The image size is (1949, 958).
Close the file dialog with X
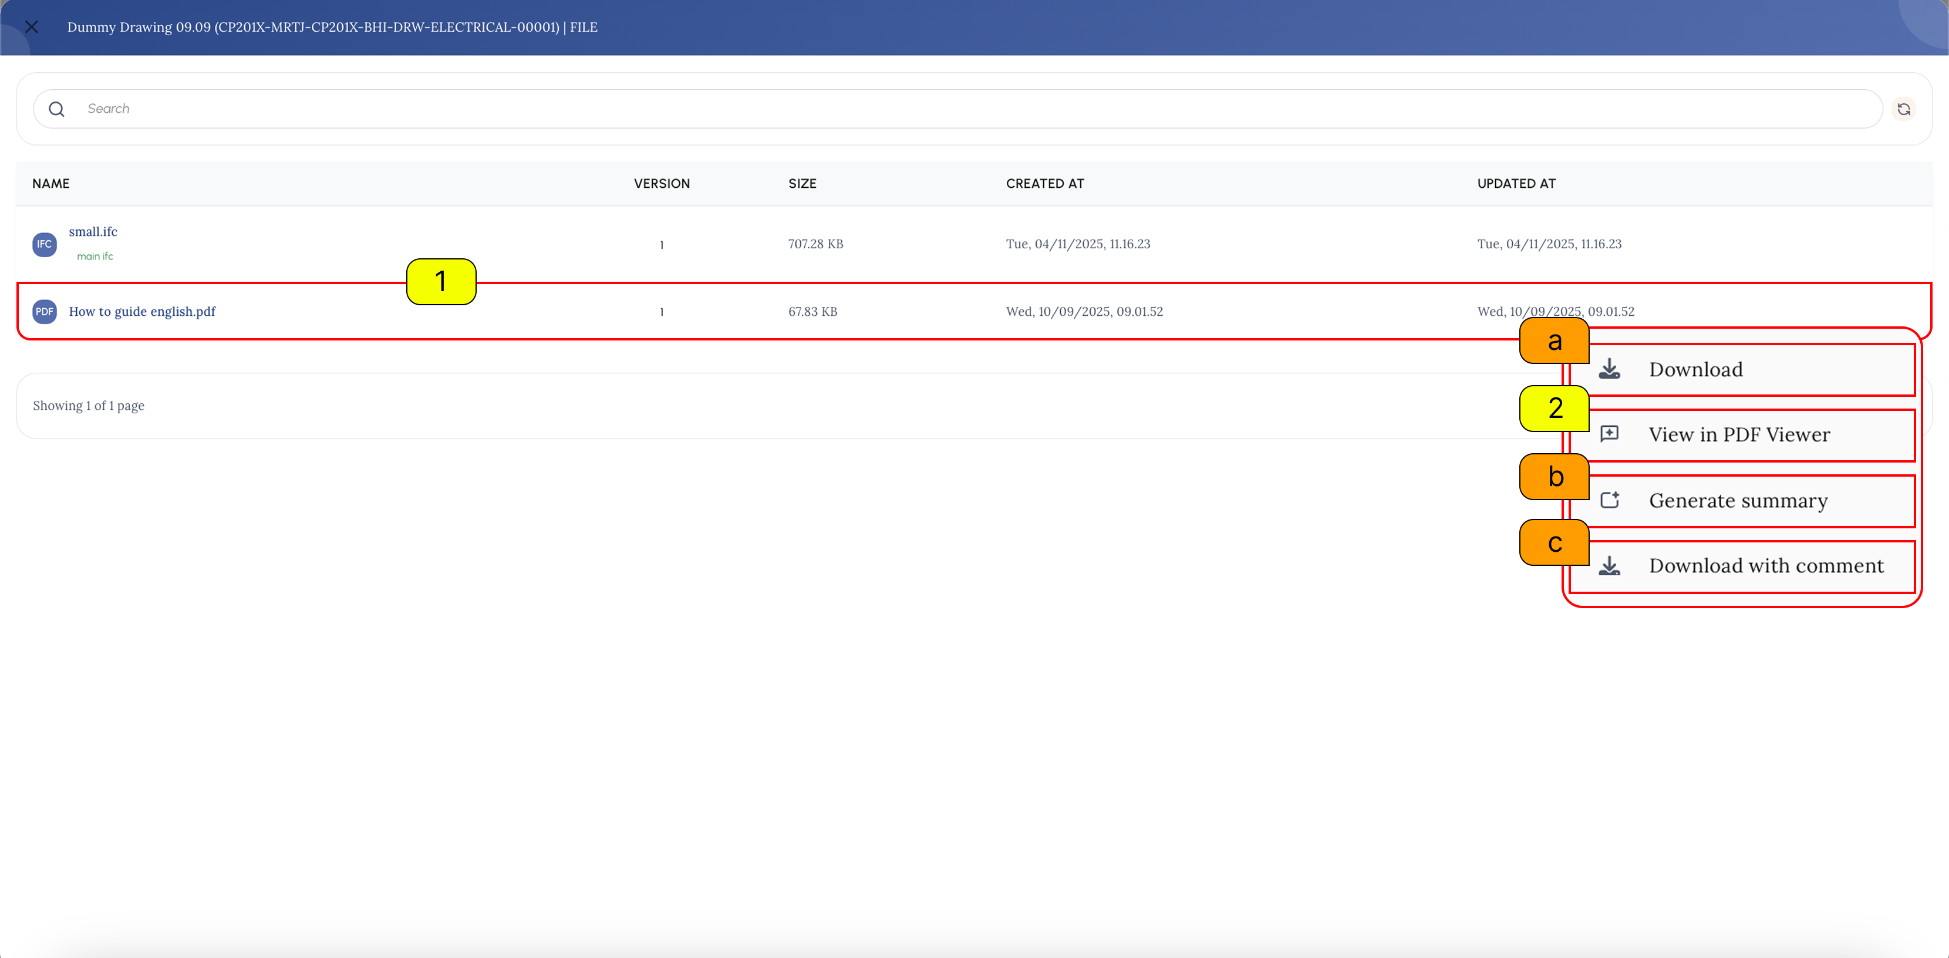(31, 27)
